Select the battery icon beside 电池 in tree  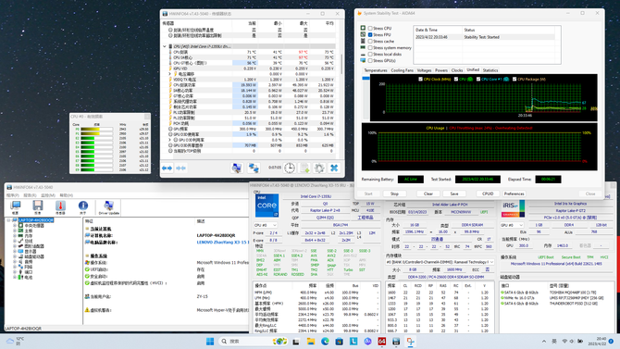tap(21, 277)
